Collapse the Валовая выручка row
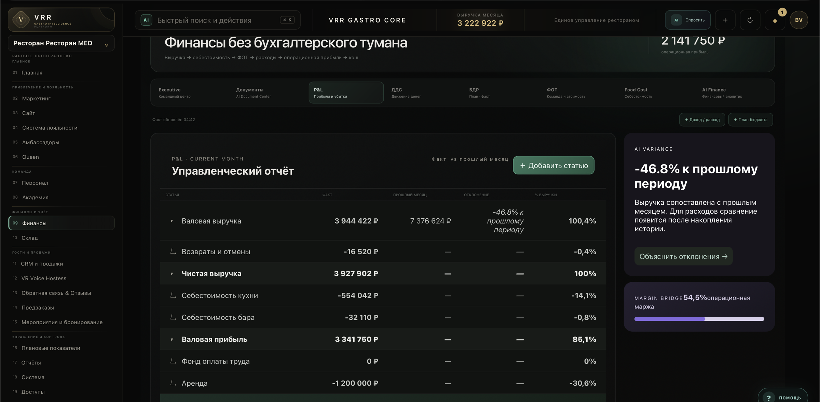The height and width of the screenshot is (402, 820). pos(172,221)
